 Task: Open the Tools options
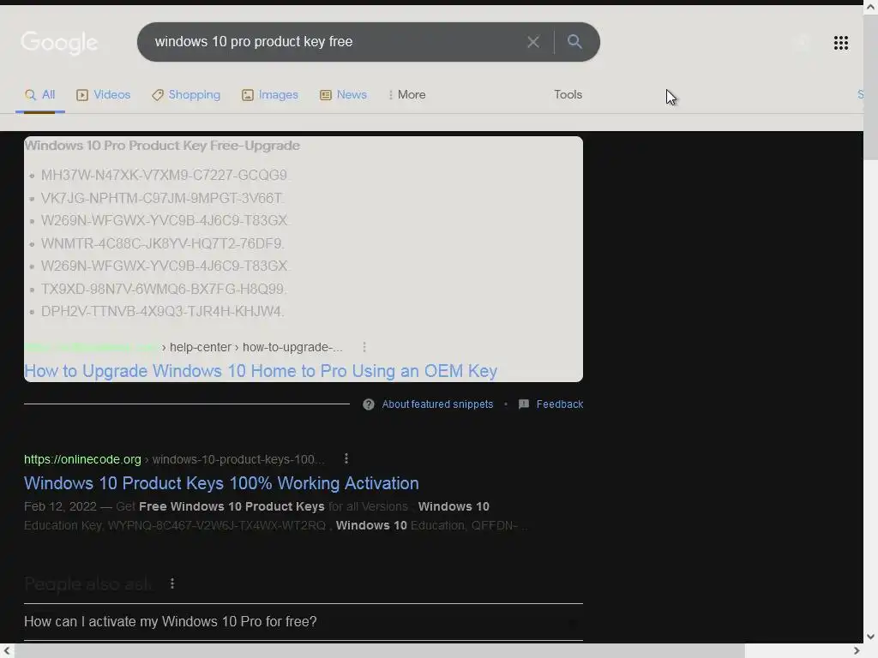click(568, 94)
